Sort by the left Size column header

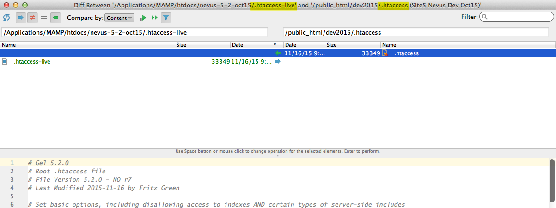(203, 45)
